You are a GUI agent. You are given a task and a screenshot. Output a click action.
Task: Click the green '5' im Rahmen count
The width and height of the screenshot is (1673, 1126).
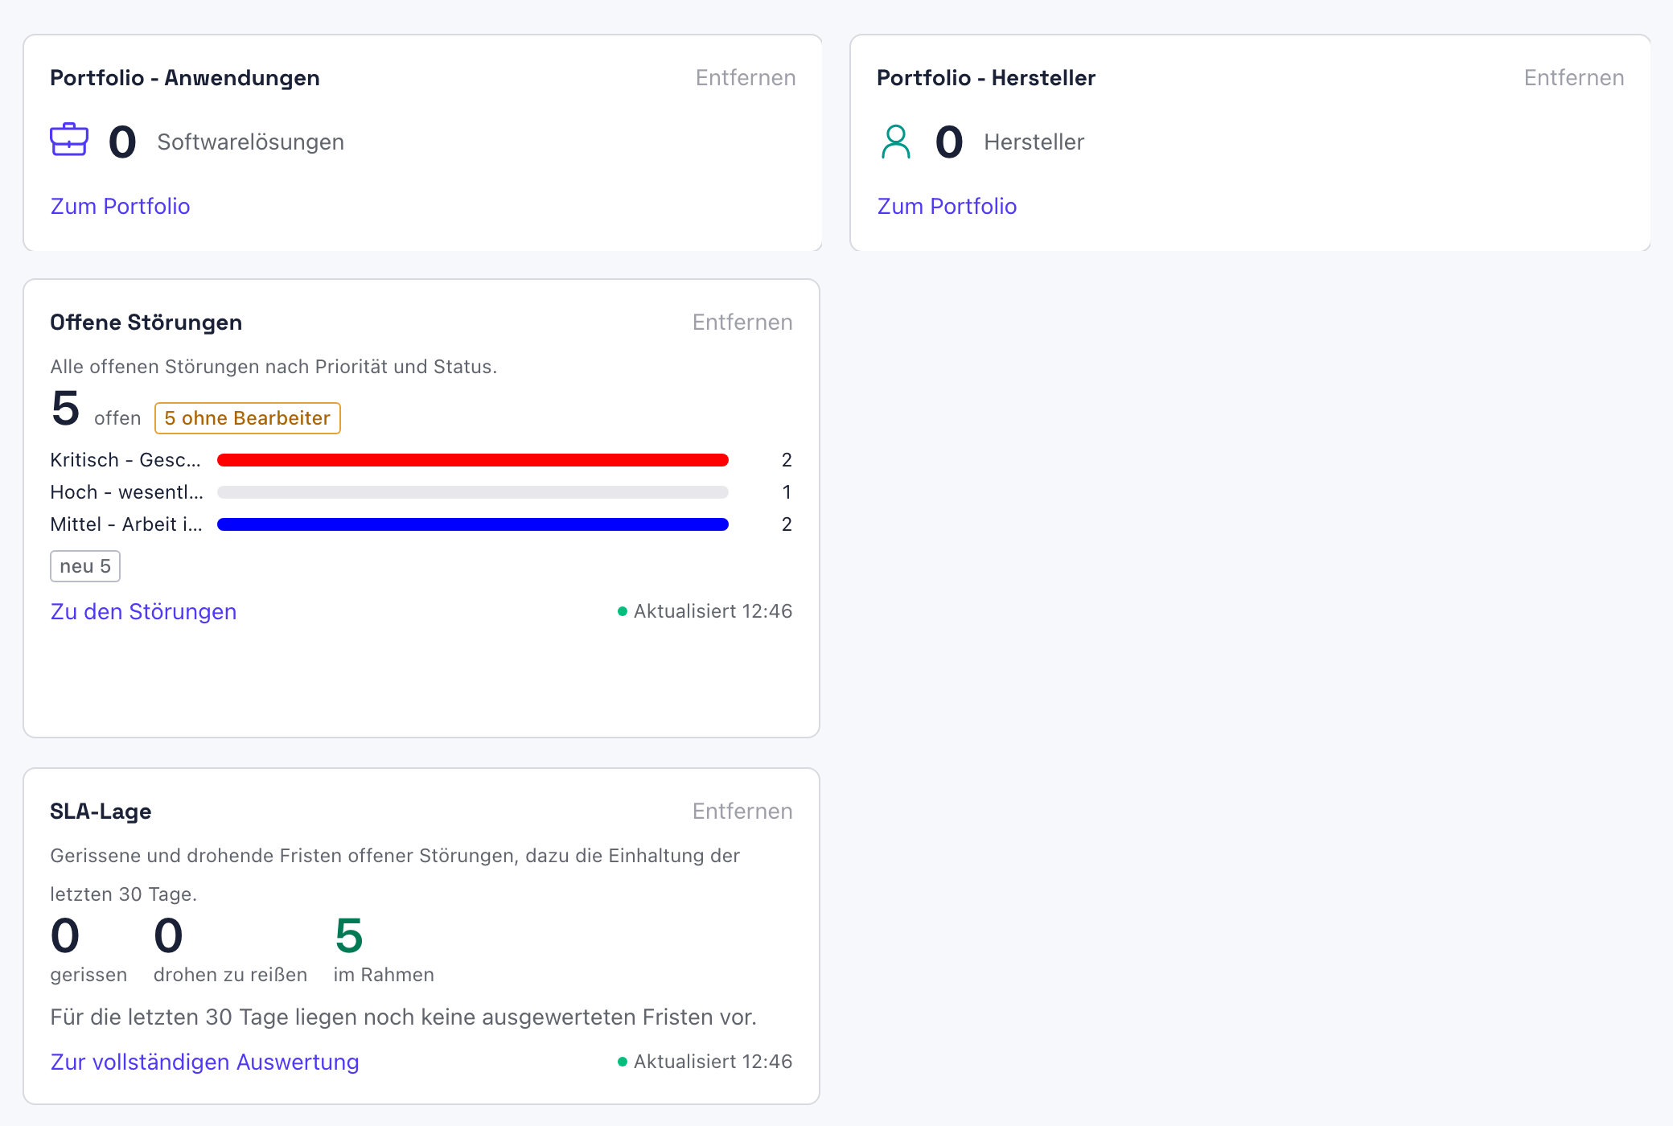coord(349,935)
